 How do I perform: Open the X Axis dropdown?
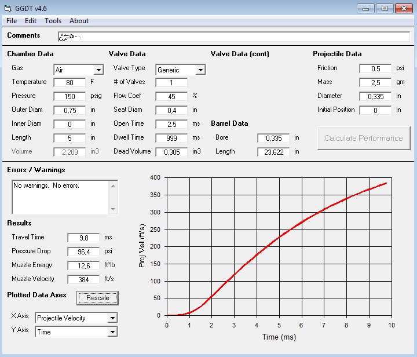(x=112, y=318)
